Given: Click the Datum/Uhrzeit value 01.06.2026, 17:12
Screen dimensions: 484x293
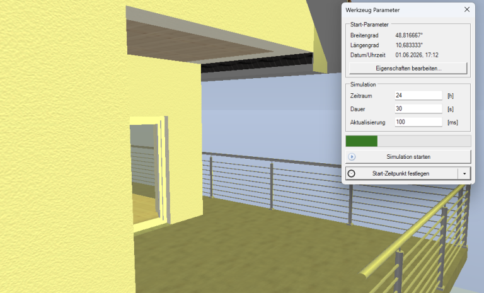Looking at the screenshot, I should click(422, 55).
